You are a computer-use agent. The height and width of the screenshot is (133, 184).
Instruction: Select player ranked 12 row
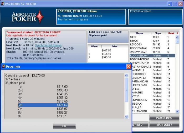[x=154, y=78]
